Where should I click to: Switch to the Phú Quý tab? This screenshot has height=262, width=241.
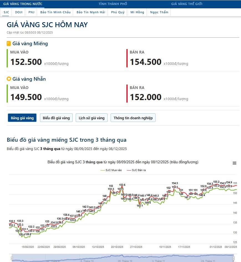[x=118, y=12]
